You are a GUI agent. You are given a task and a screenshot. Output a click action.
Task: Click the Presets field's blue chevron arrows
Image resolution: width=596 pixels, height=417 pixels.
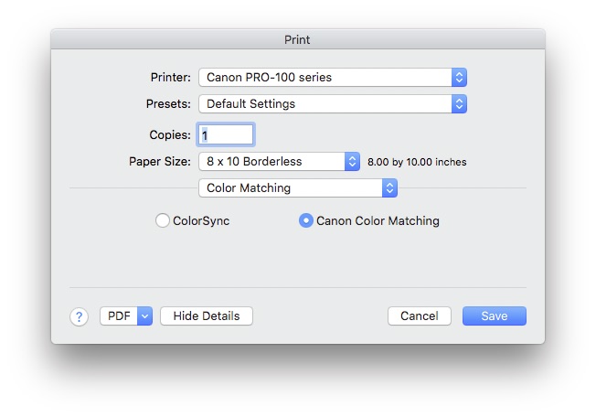click(x=459, y=104)
